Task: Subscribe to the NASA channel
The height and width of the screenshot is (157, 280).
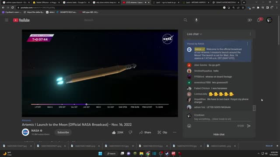Action: [63, 132]
